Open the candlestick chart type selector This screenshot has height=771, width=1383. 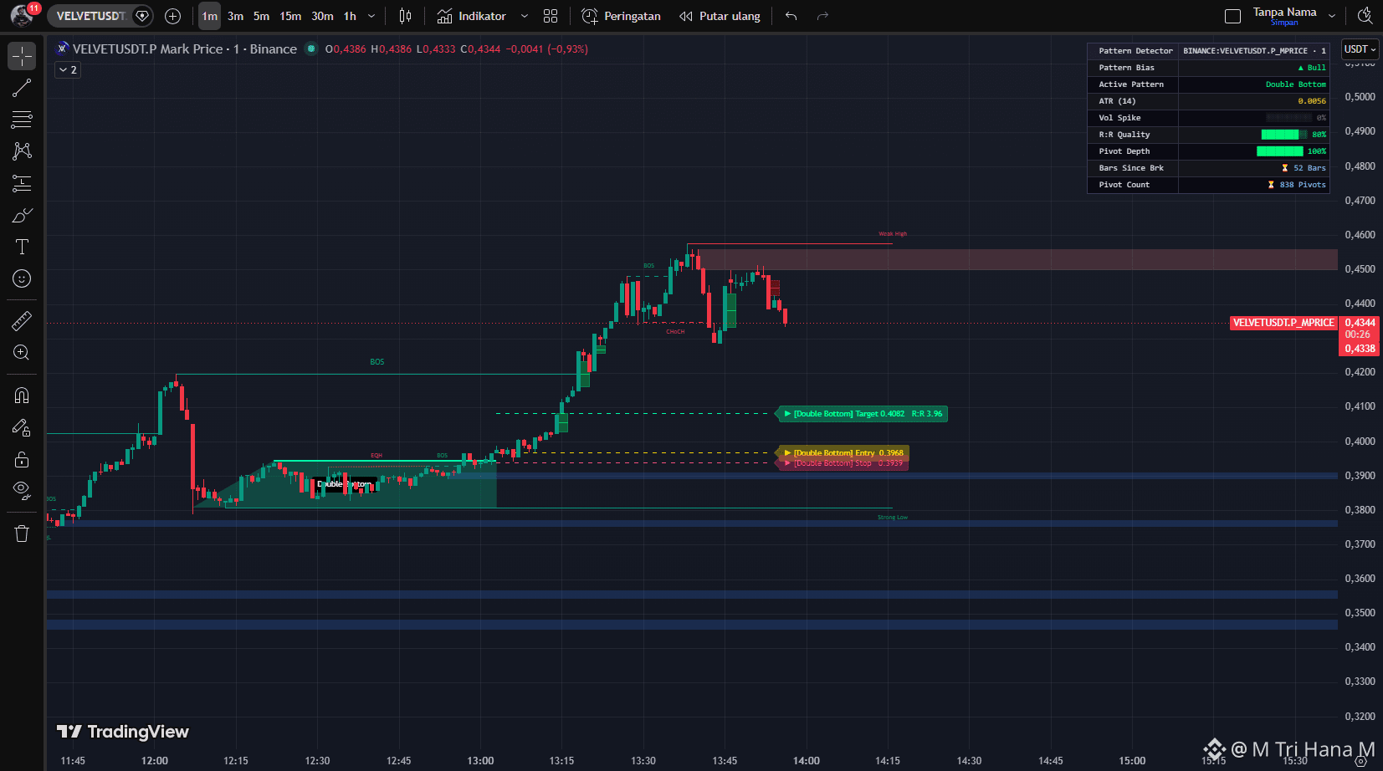406,16
